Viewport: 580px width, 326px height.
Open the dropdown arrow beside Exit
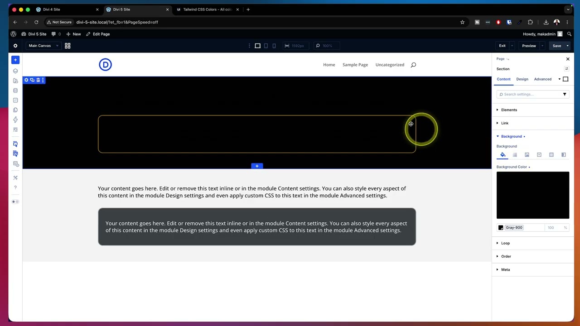point(512,46)
